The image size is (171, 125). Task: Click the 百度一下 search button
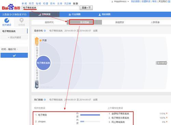(86, 8)
